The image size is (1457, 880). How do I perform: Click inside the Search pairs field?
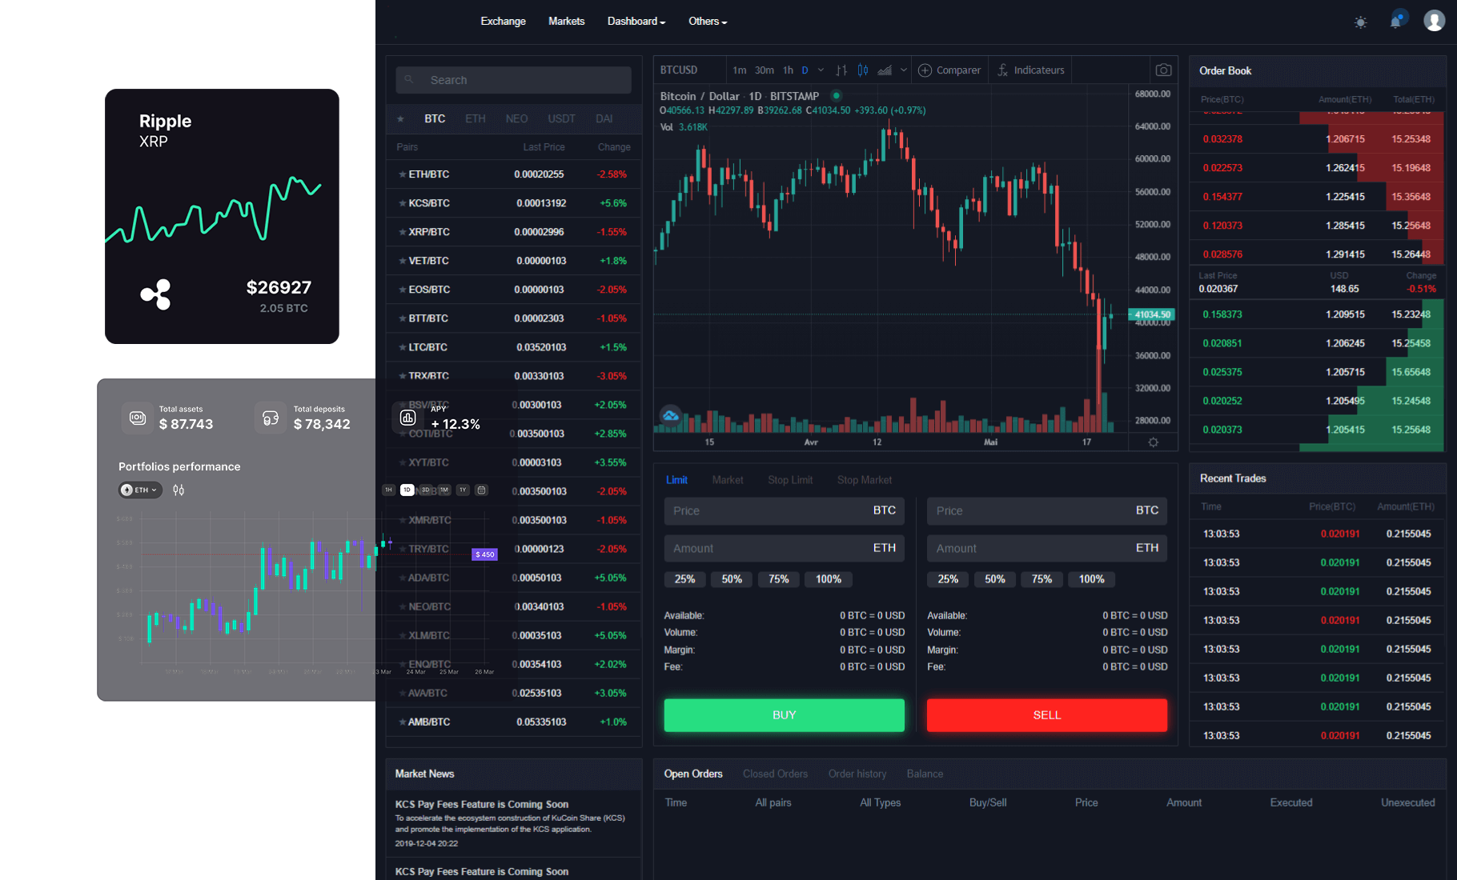(x=512, y=80)
